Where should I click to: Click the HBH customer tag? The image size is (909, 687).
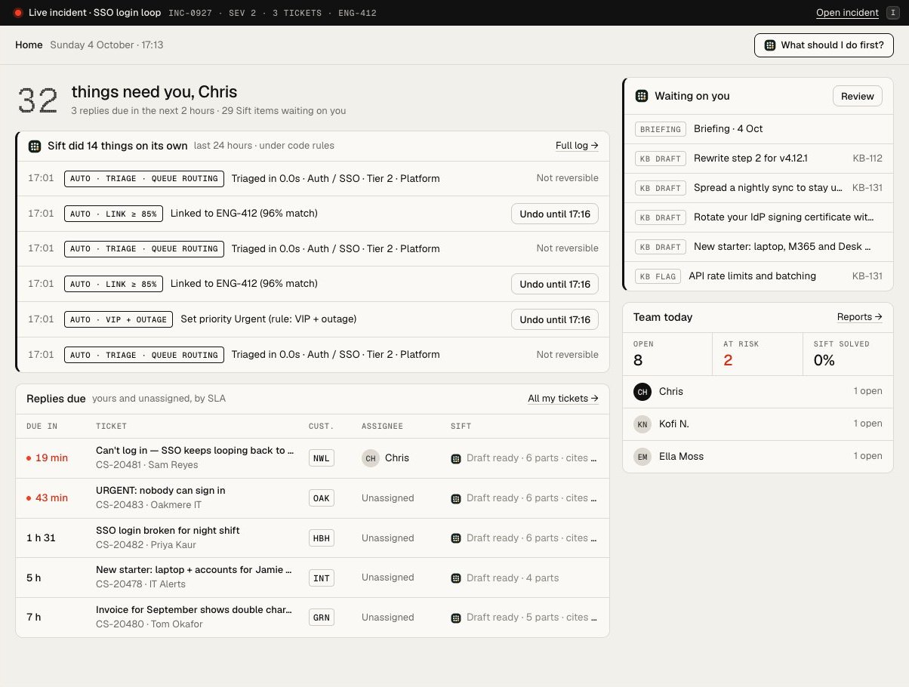321,538
